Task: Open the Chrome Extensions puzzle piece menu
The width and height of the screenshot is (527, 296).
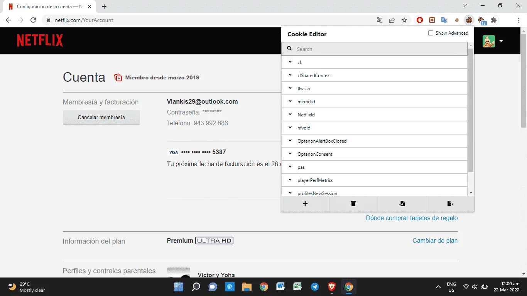Action: coord(494,20)
